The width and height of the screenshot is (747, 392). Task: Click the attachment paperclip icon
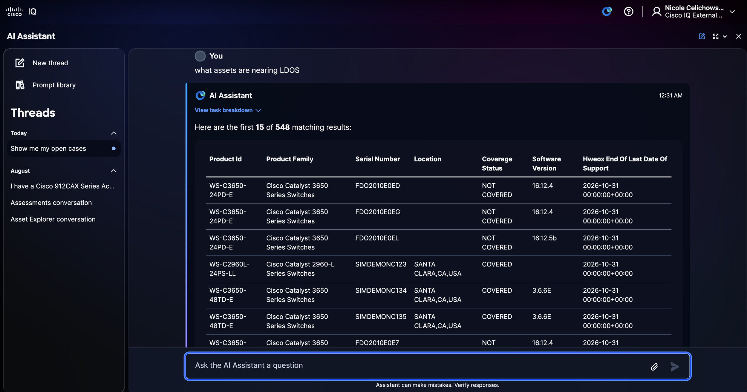click(654, 367)
